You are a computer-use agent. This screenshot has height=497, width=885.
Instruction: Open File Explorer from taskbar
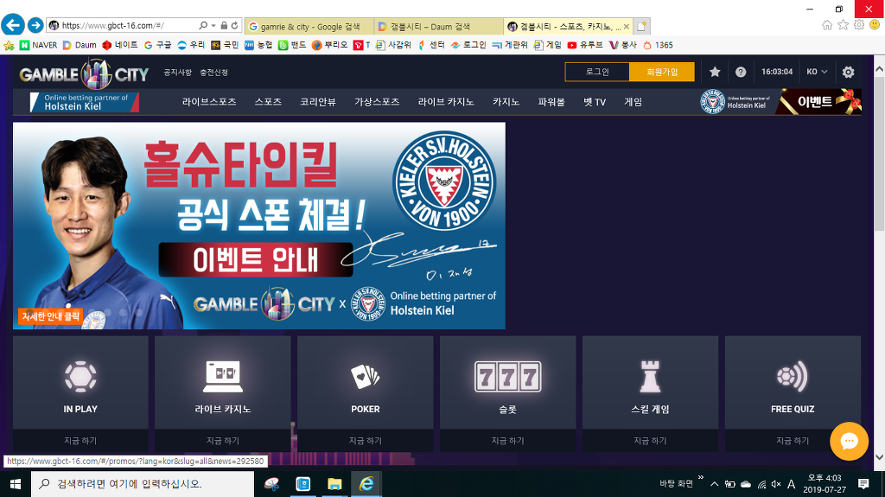334,484
